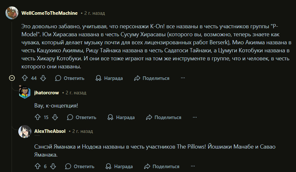Open more options on WellComeToTheMachine's comment
This screenshot has height=172, width=296.
click(183, 78)
